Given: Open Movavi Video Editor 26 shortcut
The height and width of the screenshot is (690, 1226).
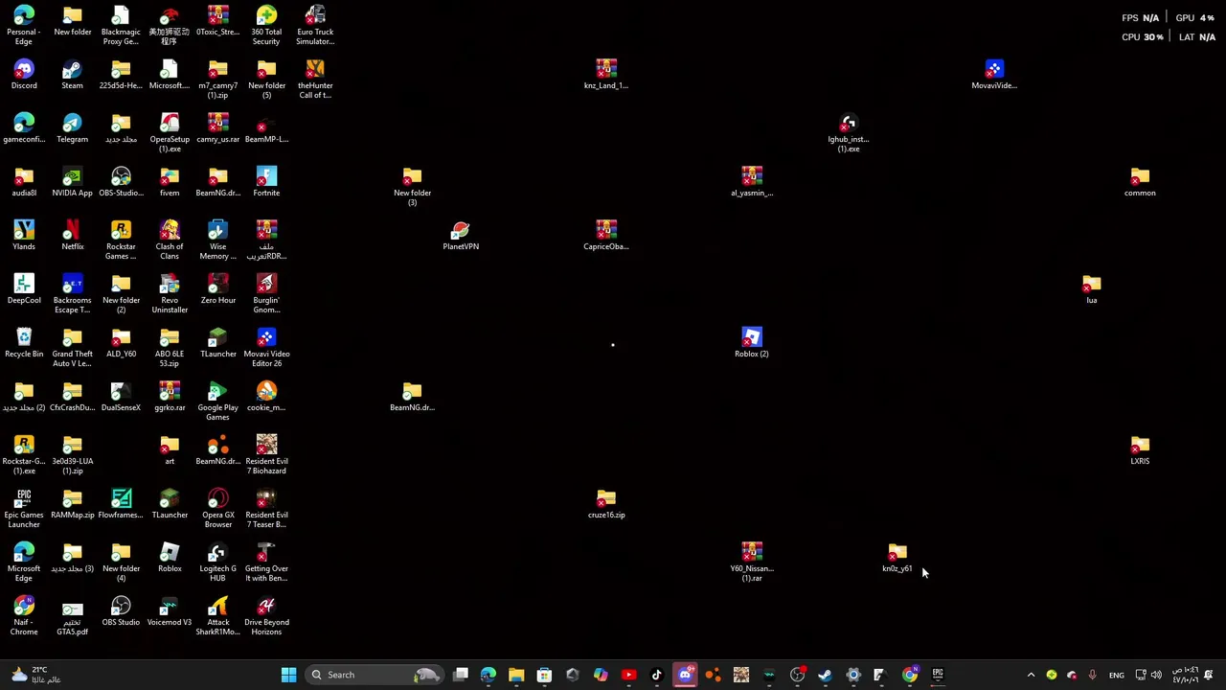Looking at the screenshot, I should pos(266,347).
